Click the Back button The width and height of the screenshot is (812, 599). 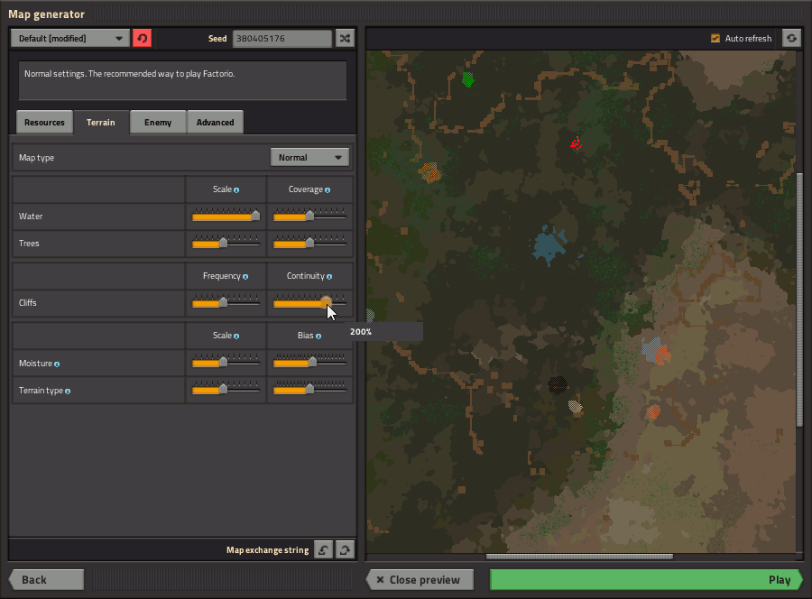tap(46, 579)
